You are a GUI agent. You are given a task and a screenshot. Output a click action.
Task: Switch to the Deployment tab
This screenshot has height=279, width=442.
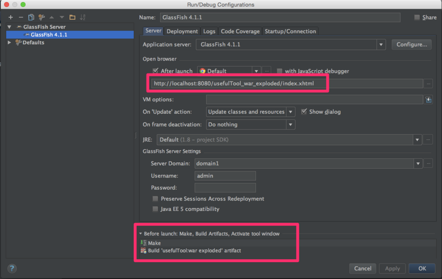coord(182,31)
